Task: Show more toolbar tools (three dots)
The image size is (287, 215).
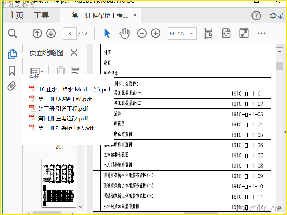Action: [262, 33]
